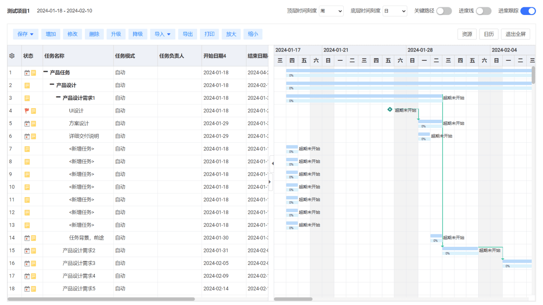543x305 pixels.
Task: Click the 增加 toolbar button
Action: [x=51, y=34]
